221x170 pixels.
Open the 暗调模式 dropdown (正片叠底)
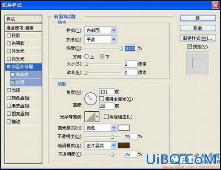[x=101, y=146]
